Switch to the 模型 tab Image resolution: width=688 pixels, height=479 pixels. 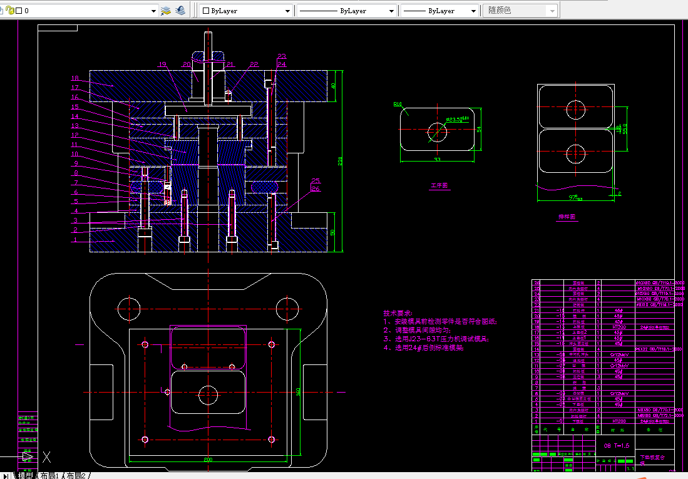pyautogui.click(x=25, y=475)
